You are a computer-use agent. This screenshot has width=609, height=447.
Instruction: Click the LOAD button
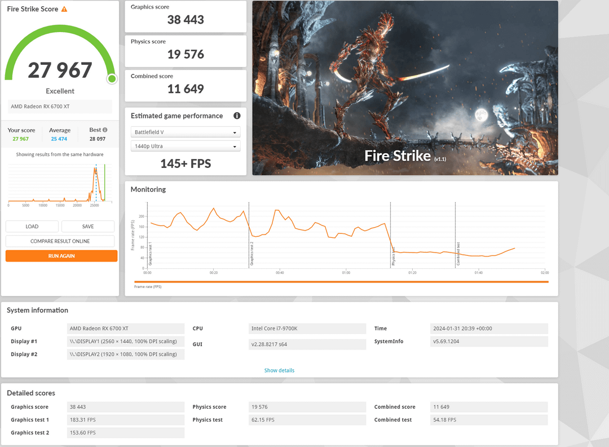32,227
